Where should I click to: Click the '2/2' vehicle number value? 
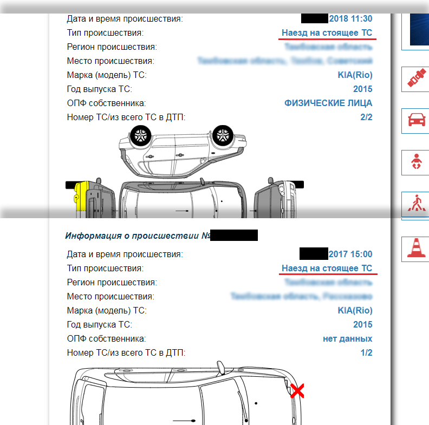point(366,117)
